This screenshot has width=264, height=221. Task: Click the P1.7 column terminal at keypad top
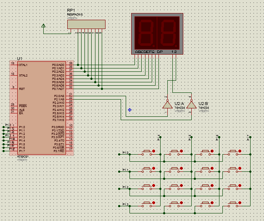coord(251,137)
